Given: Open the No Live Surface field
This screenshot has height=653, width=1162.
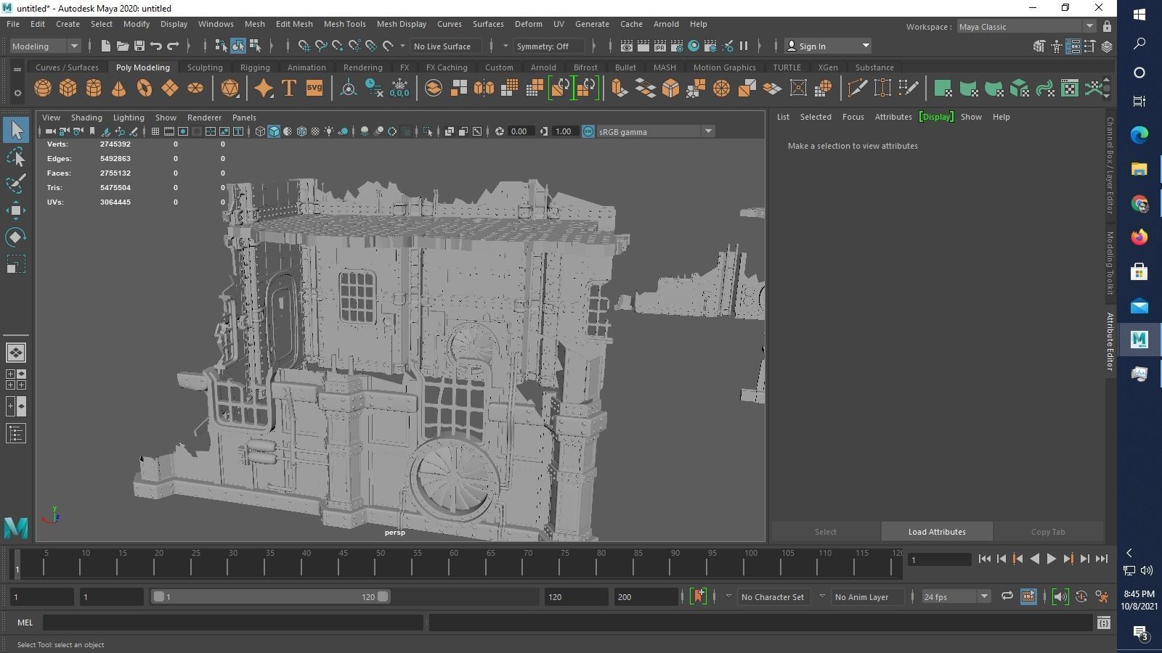Looking at the screenshot, I should pos(446,46).
